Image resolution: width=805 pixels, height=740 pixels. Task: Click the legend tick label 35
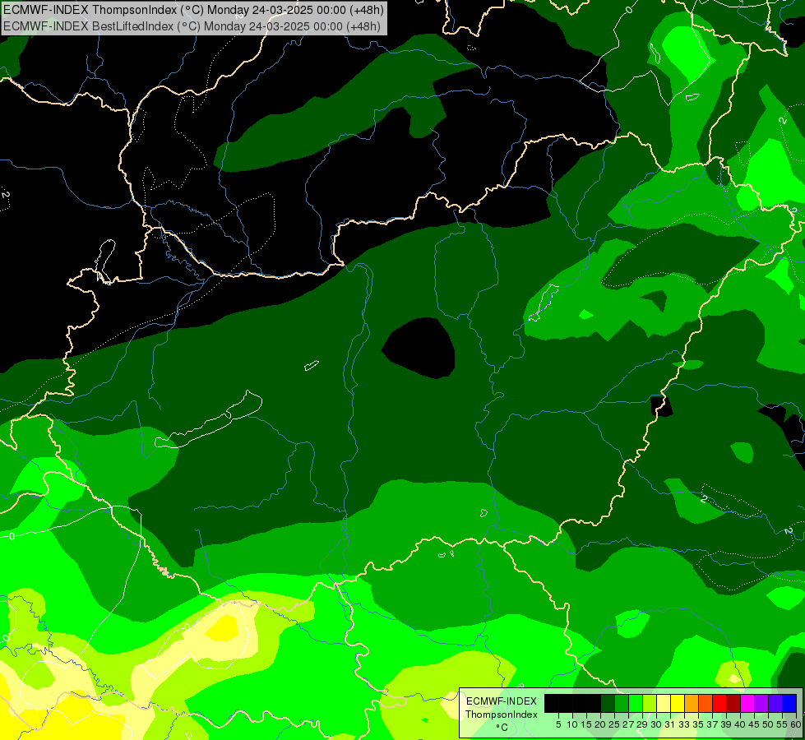click(698, 724)
